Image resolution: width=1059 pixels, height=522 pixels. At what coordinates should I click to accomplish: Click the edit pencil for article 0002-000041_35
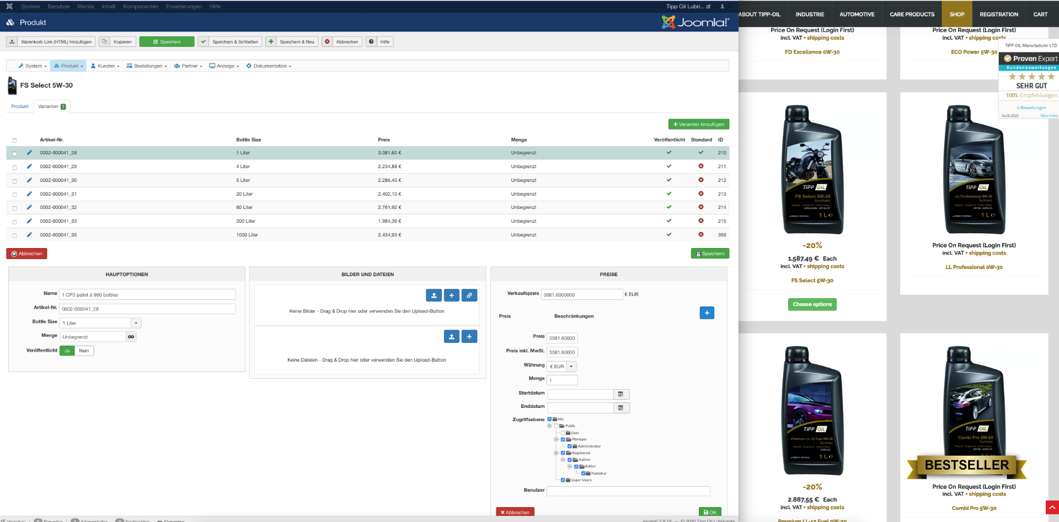click(29, 234)
